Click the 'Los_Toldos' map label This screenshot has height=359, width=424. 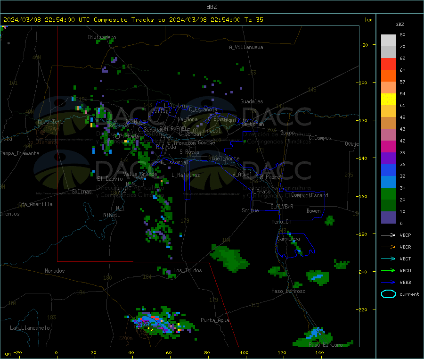188,270
